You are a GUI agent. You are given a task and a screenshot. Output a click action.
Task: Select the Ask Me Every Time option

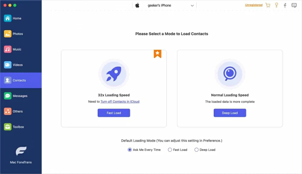click(130, 150)
